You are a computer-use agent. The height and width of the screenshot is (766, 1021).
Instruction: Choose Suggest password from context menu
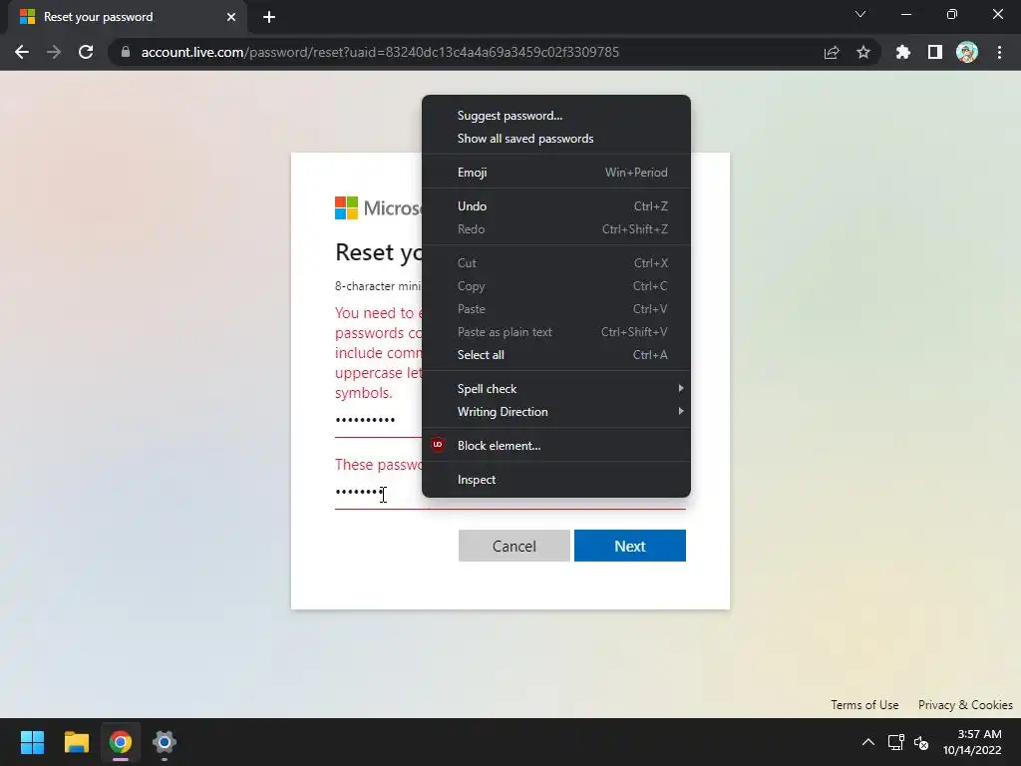(x=556, y=116)
